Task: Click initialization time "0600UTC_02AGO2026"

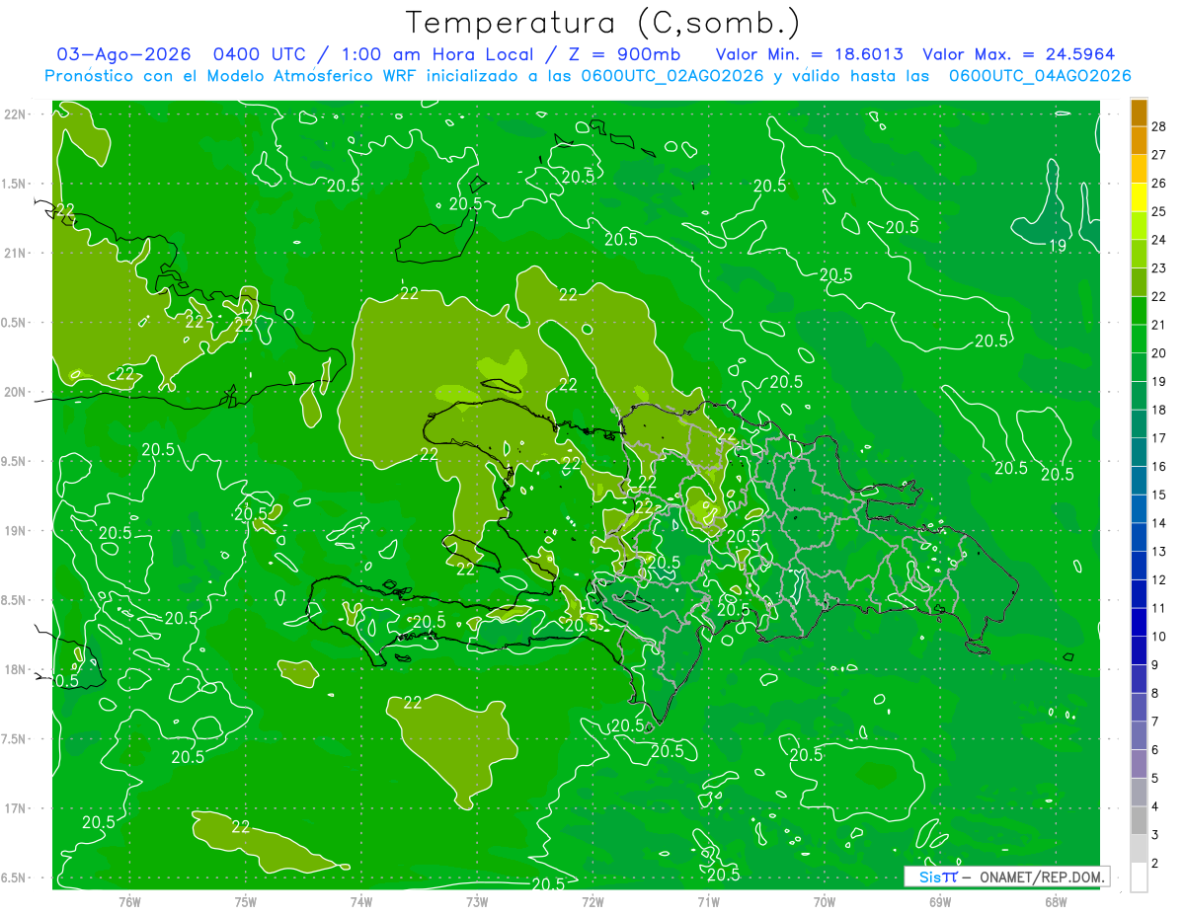Action: (672, 76)
